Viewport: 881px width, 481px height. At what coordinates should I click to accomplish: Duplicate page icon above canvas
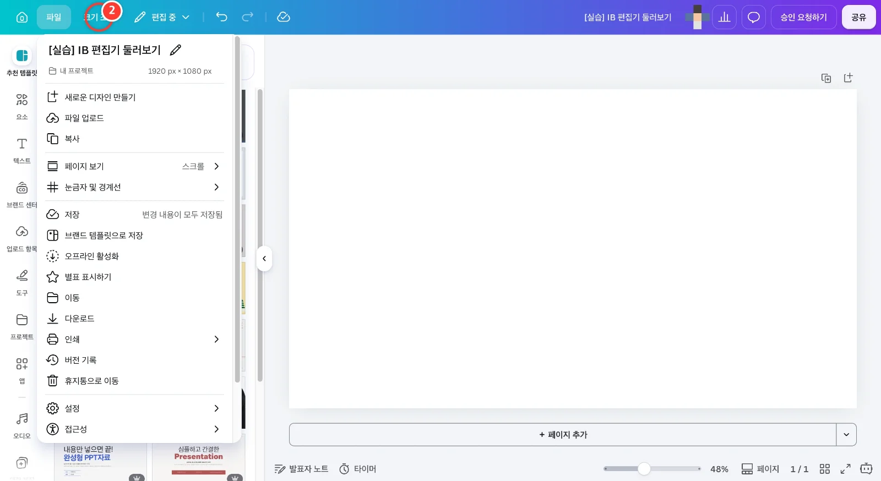(826, 78)
